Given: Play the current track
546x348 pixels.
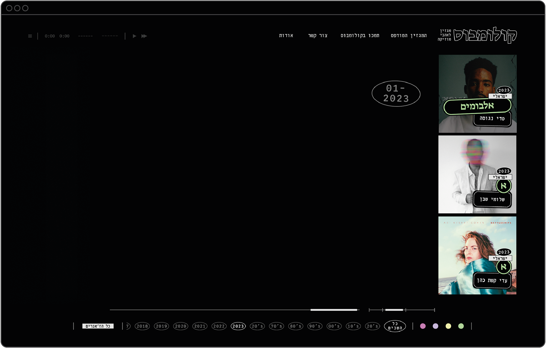Looking at the screenshot, I should click(x=135, y=36).
